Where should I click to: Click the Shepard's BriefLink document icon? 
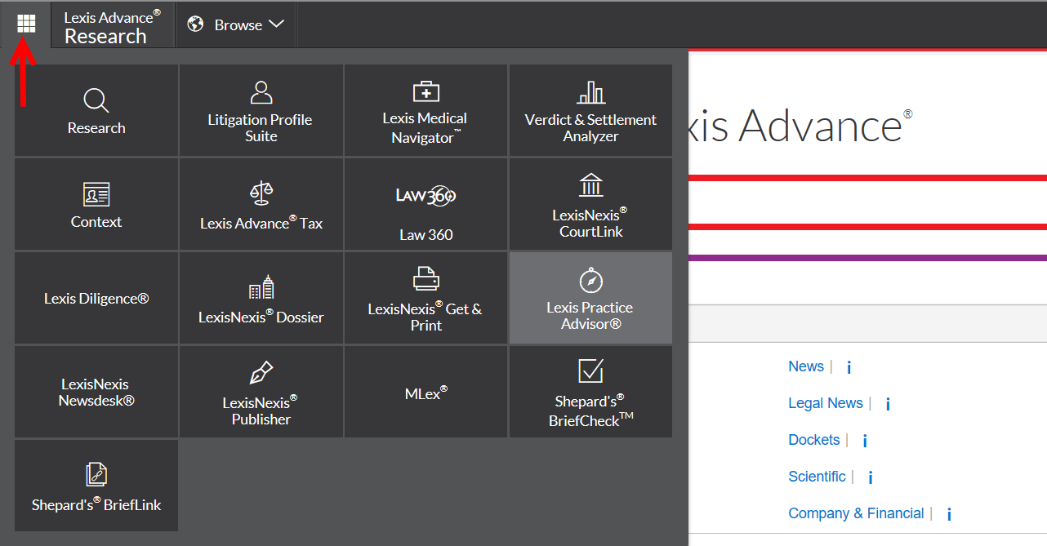click(96, 475)
